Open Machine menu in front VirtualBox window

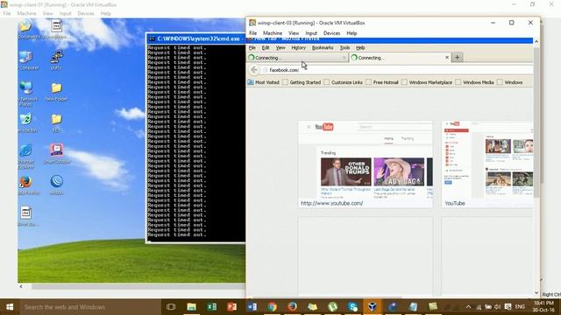pos(273,33)
